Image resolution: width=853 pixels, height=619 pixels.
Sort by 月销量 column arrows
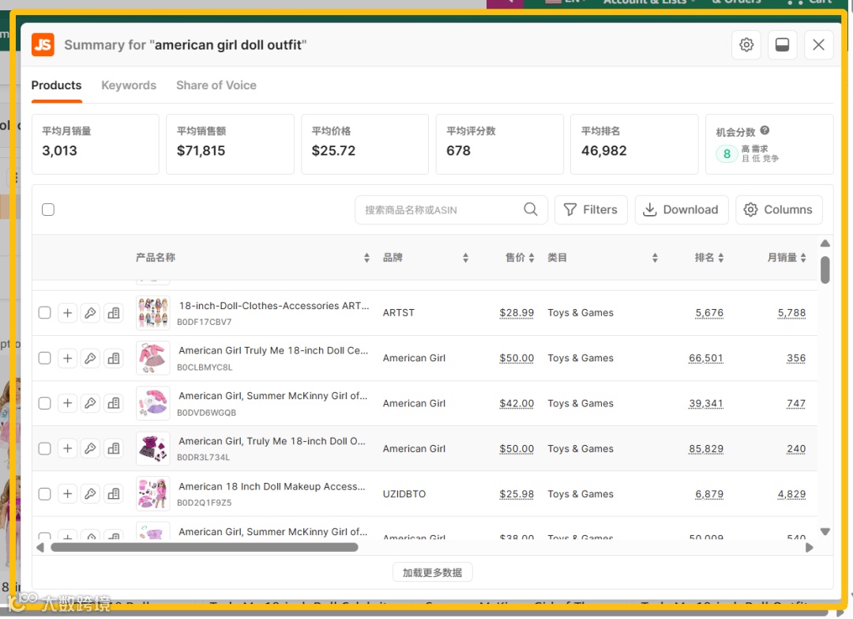(803, 258)
